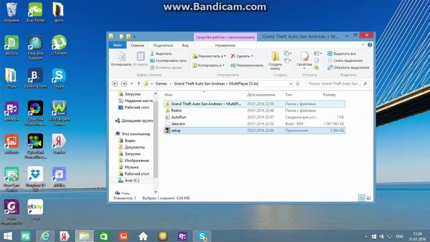Open the Booking.com desktop shortcut
The width and height of the screenshot is (430, 242).
click(x=36, y=78)
